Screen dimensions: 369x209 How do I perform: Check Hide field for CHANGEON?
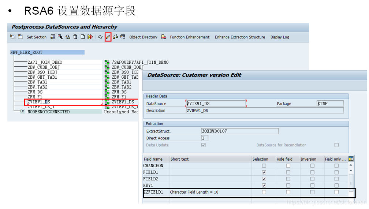pos(288,166)
